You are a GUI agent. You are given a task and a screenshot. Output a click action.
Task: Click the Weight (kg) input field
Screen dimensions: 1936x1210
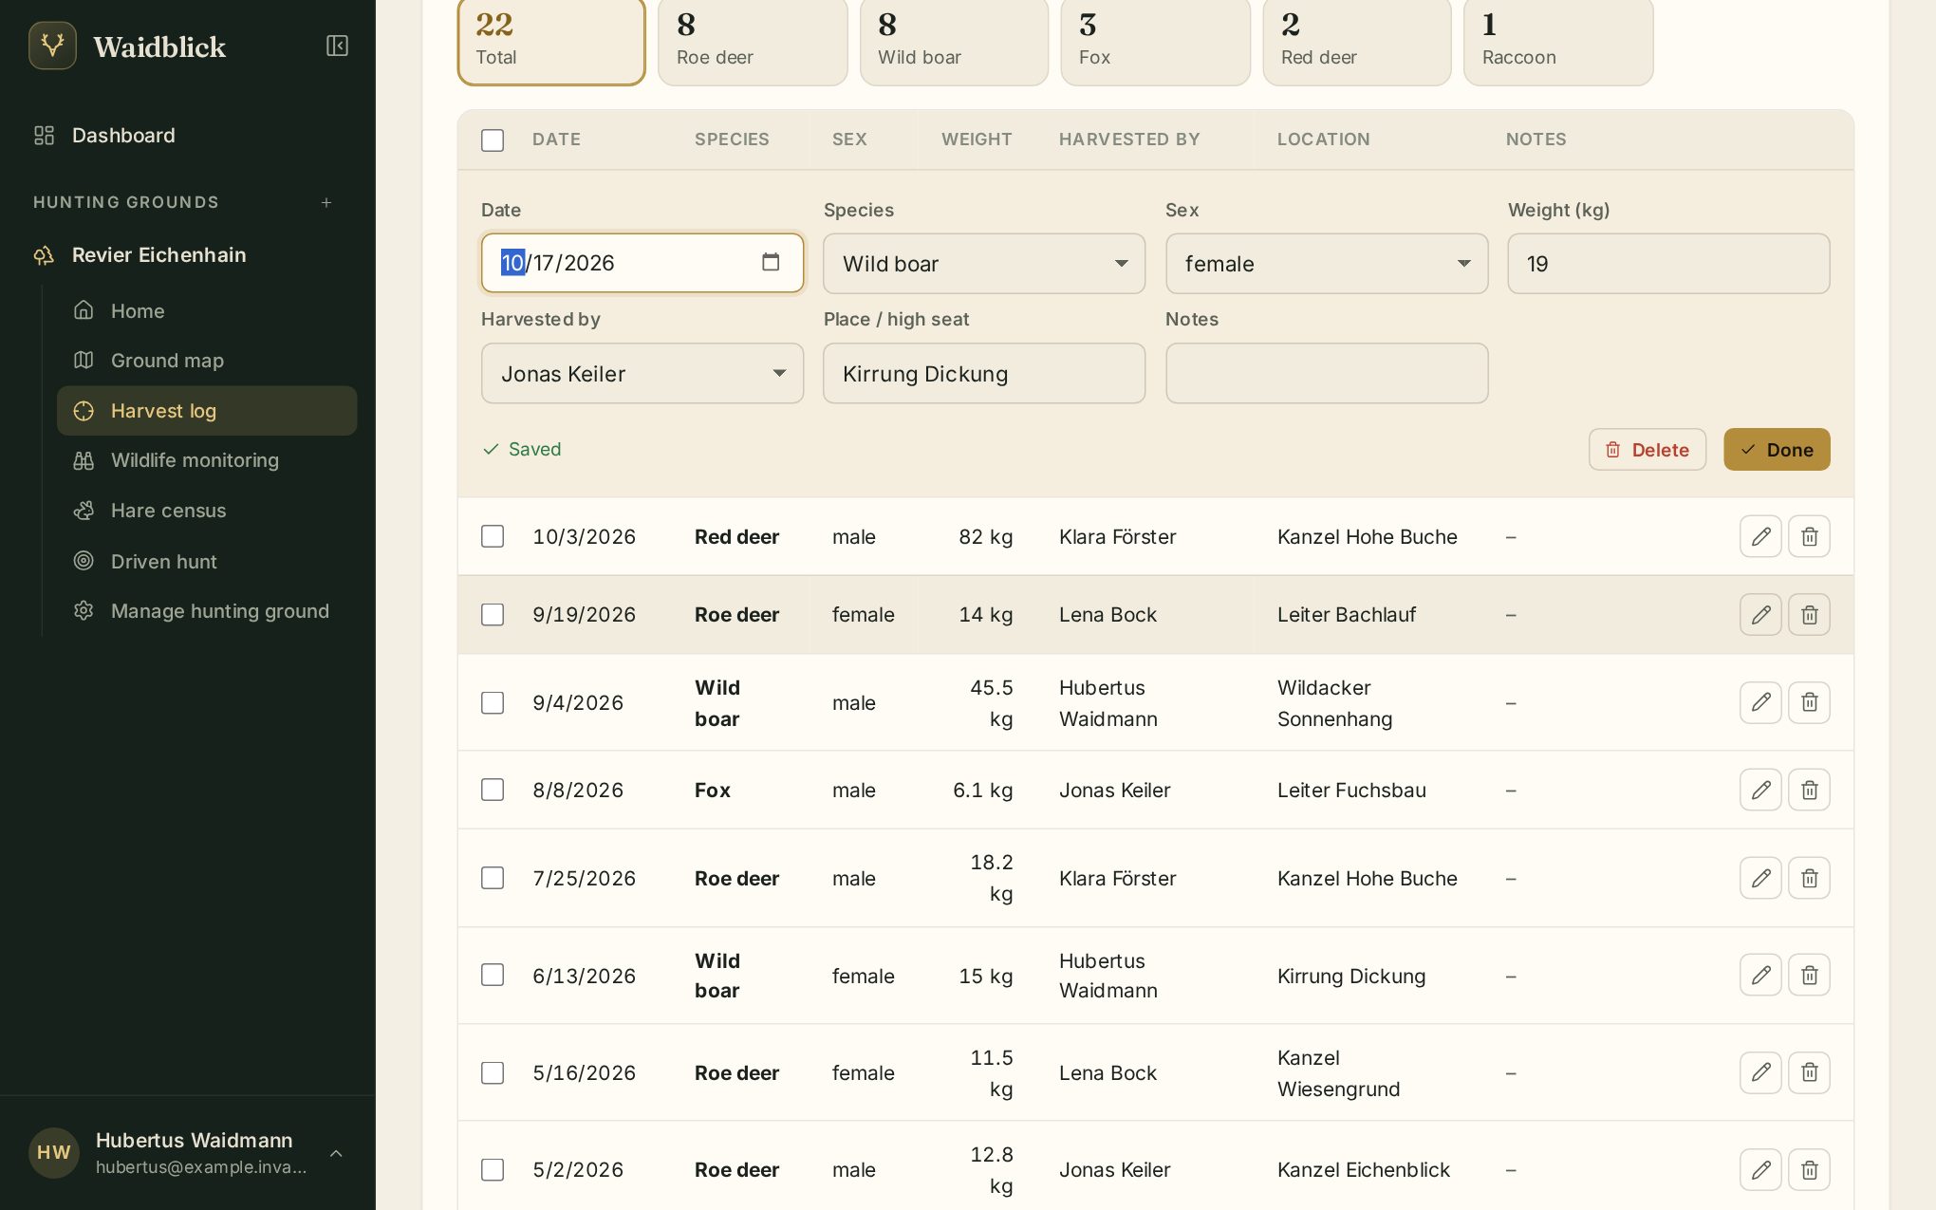point(1668,264)
